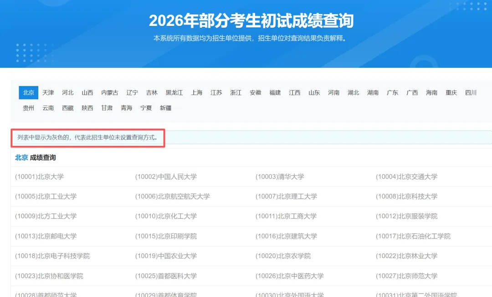
Task: Select (10009)北方工业大学
Action: coord(46,216)
